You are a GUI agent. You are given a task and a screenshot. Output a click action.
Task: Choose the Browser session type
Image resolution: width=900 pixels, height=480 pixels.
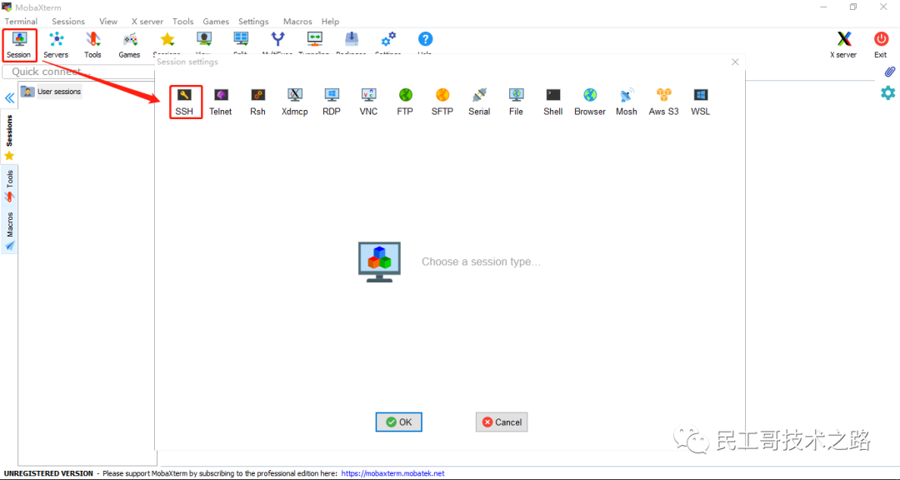tap(590, 102)
